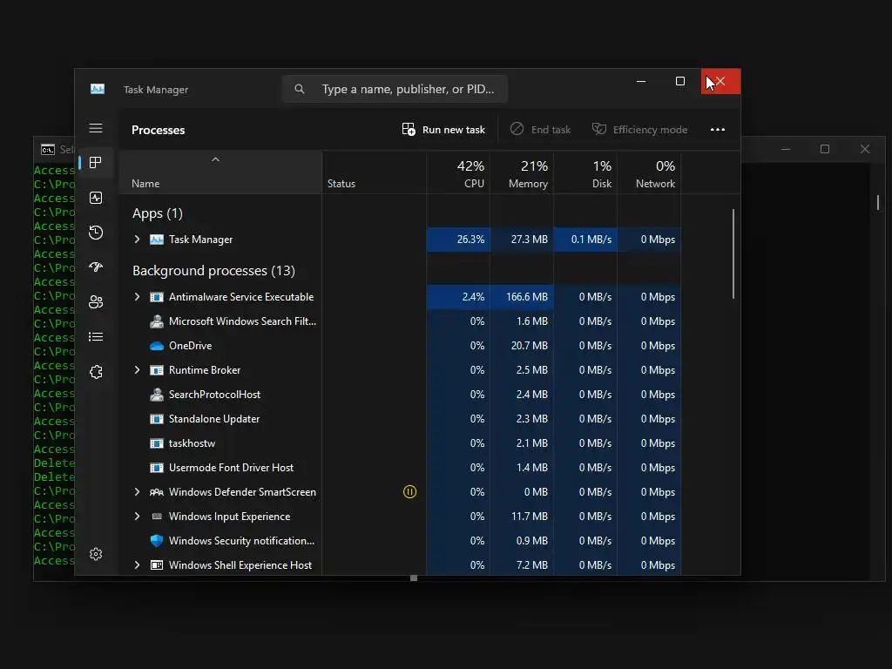Image resolution: width=892 pixels, height=669 pixels.
Task: Expand Antimalware Service Executable process
Action: tap(137, 297)
